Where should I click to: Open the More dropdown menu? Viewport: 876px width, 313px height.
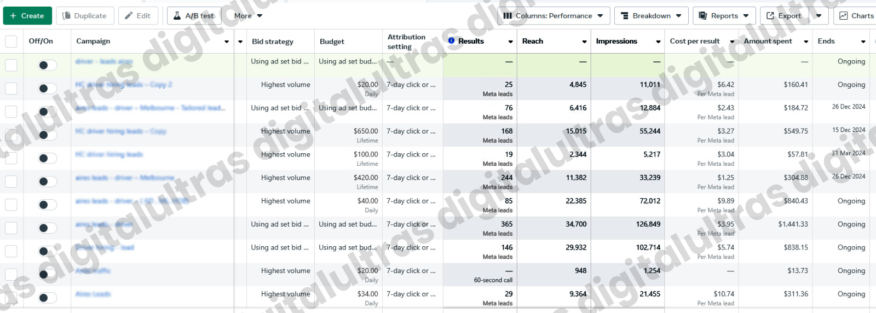248,16
